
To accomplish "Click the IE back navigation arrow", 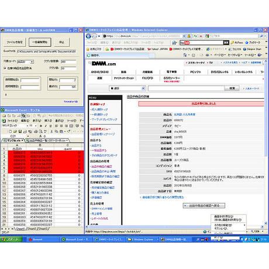I will pyautogui.click(x=88, y=36).
